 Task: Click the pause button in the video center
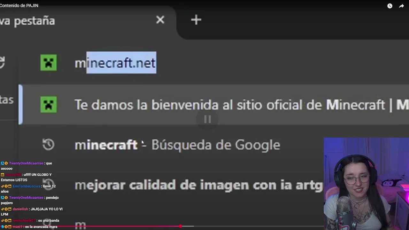tap(207, 119)
